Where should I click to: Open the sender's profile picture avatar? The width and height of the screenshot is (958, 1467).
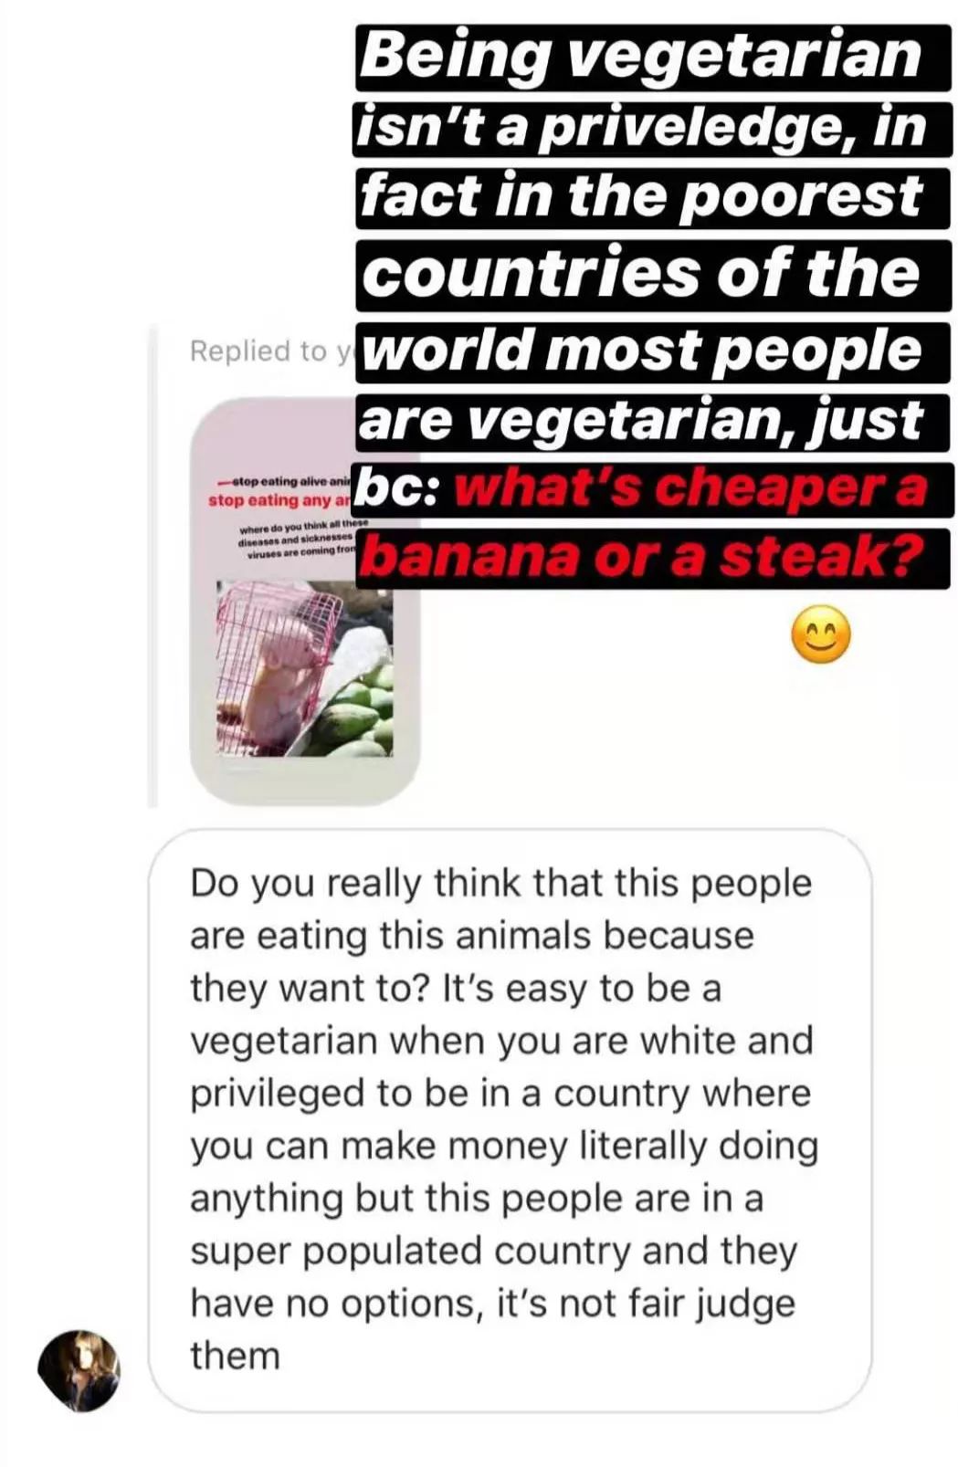click(x=79, y=1371)
